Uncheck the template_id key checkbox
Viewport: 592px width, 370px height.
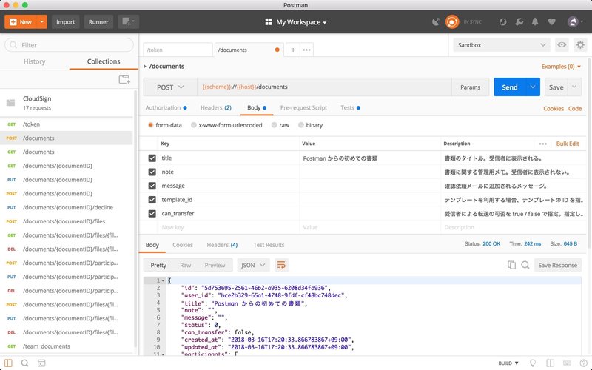(152, 200)
